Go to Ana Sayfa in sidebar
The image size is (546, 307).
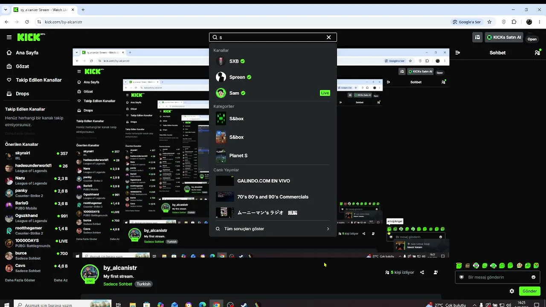[27, 53]
